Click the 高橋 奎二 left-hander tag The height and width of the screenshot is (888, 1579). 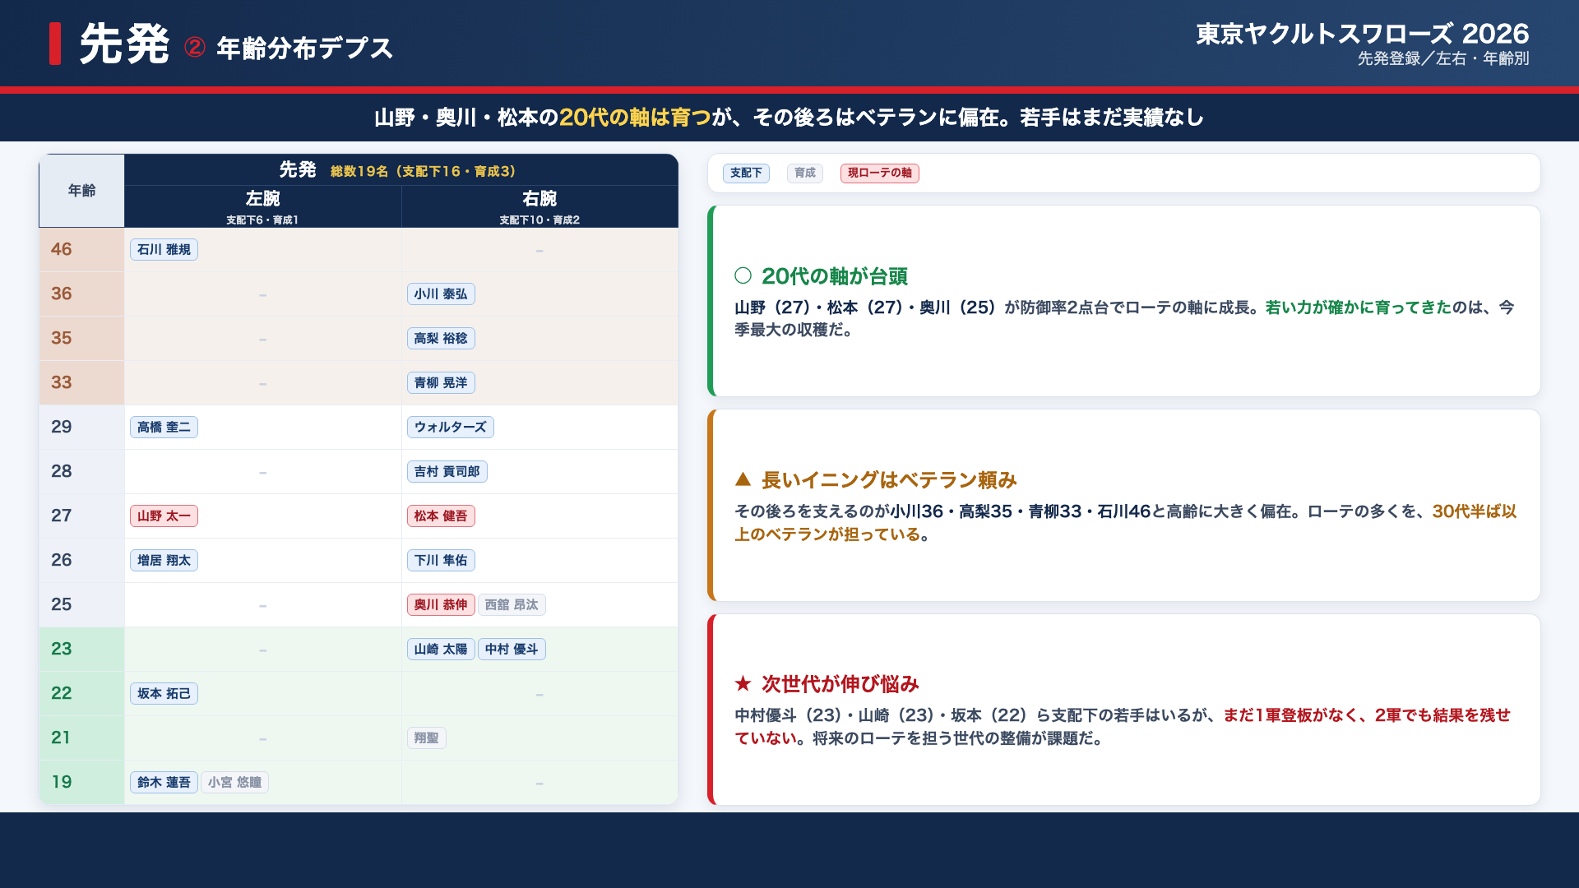coord(164,428)
